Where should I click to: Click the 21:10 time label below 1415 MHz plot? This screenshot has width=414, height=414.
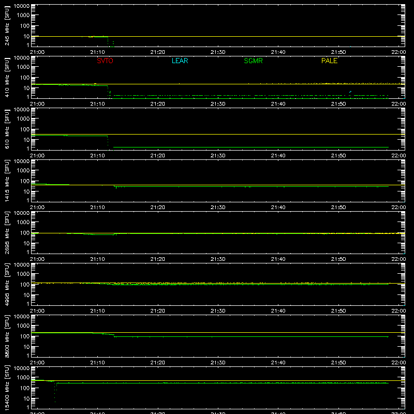click(x=97, y=208)
